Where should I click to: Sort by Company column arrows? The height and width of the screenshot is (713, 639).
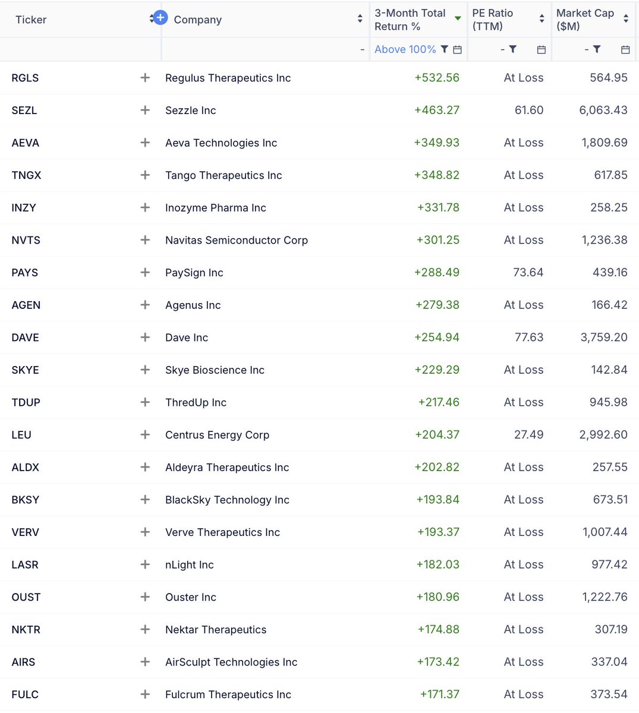pyautogui.click(x=360, y=19)
